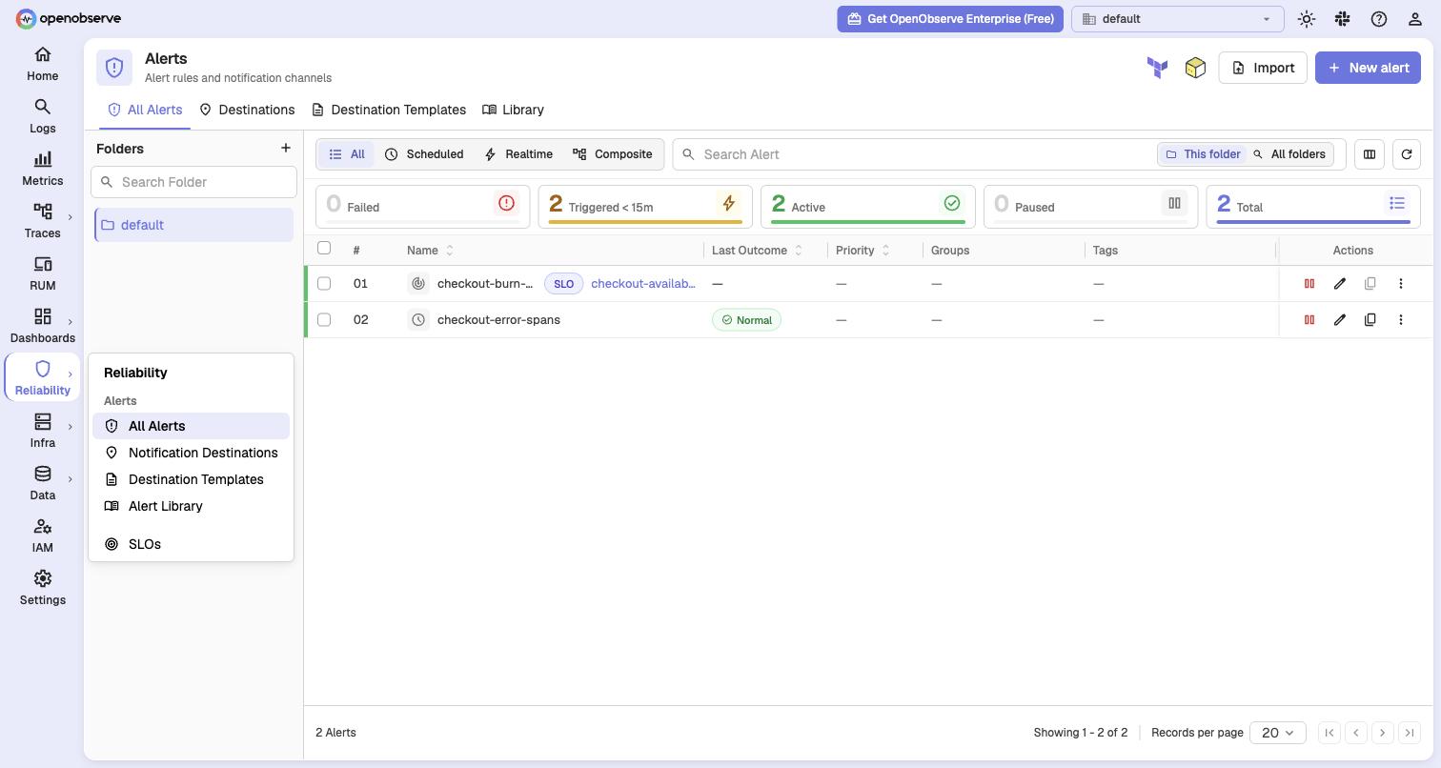Focus the Search Alert field
Screen dimensions: 1441x768
pyautogui.click(x=913, y=154)
